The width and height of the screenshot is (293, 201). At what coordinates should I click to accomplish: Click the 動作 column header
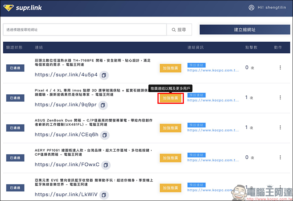point(278,48)
